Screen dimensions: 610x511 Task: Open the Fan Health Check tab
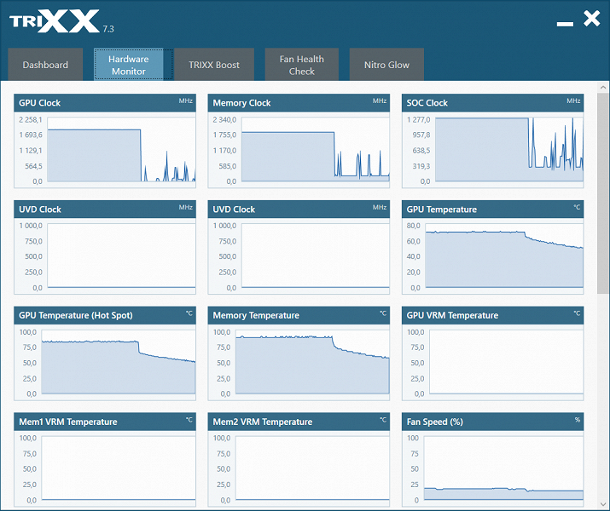coord(301,65)
